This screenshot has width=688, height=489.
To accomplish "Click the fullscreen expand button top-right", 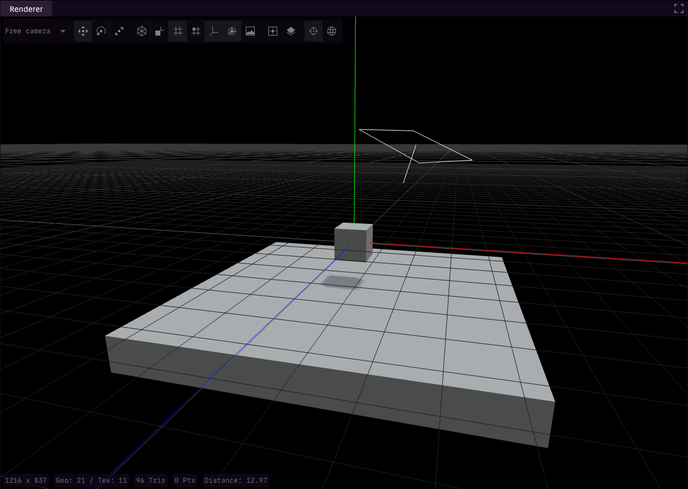I will click(x=678, y=8).
